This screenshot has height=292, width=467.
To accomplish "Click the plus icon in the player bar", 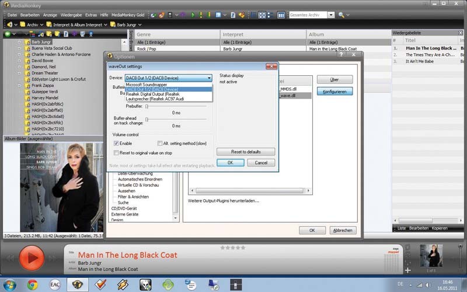I will pos(407,270).
